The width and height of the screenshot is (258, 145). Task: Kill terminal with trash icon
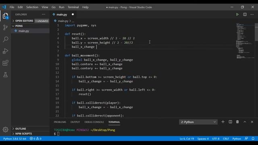237,122
